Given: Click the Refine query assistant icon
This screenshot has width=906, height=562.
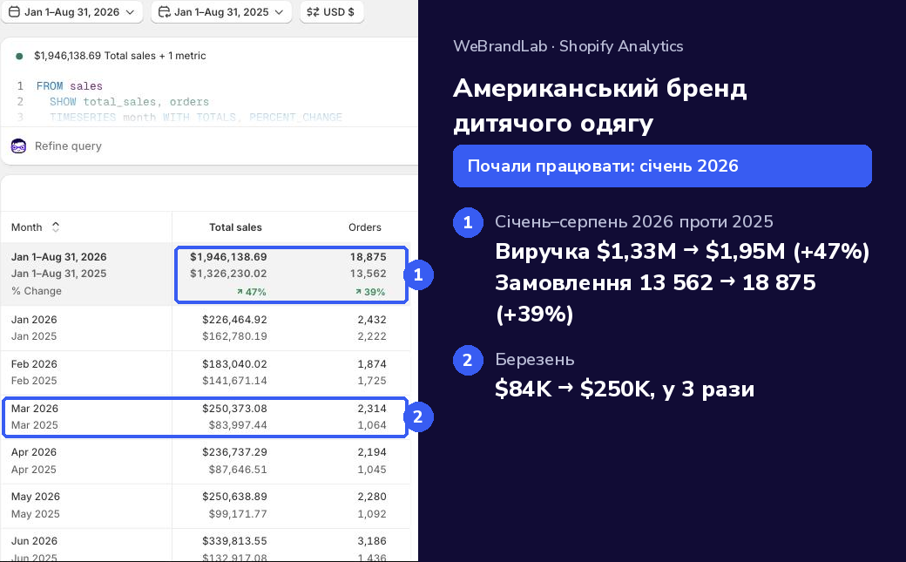Looking at the screenshot, I should (18, 146).
